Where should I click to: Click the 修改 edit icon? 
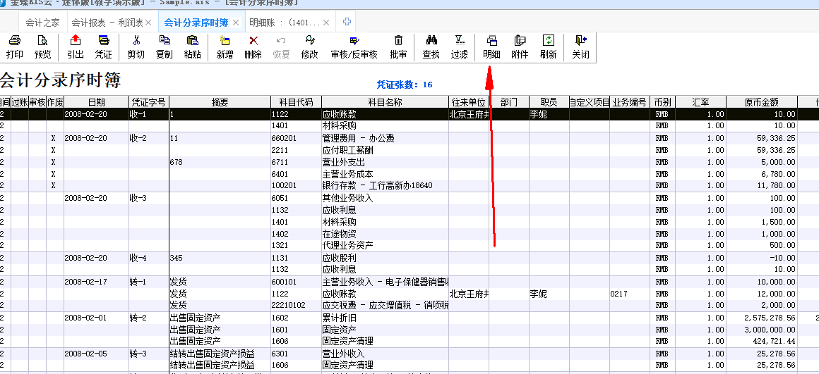(x=309, y=46)
